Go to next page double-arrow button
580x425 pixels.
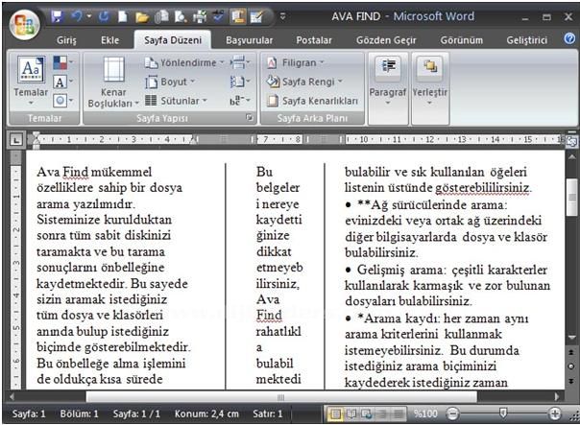coord(572,381)
